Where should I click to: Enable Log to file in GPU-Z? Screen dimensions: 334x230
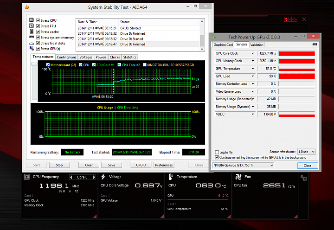[217, 152]
